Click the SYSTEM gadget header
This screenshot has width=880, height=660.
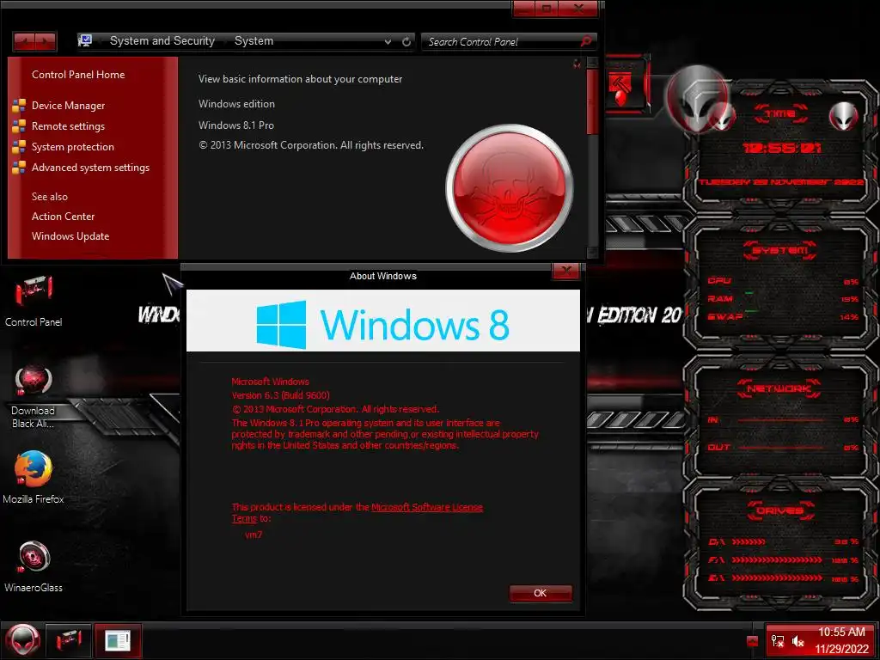(x=780, y=250)
